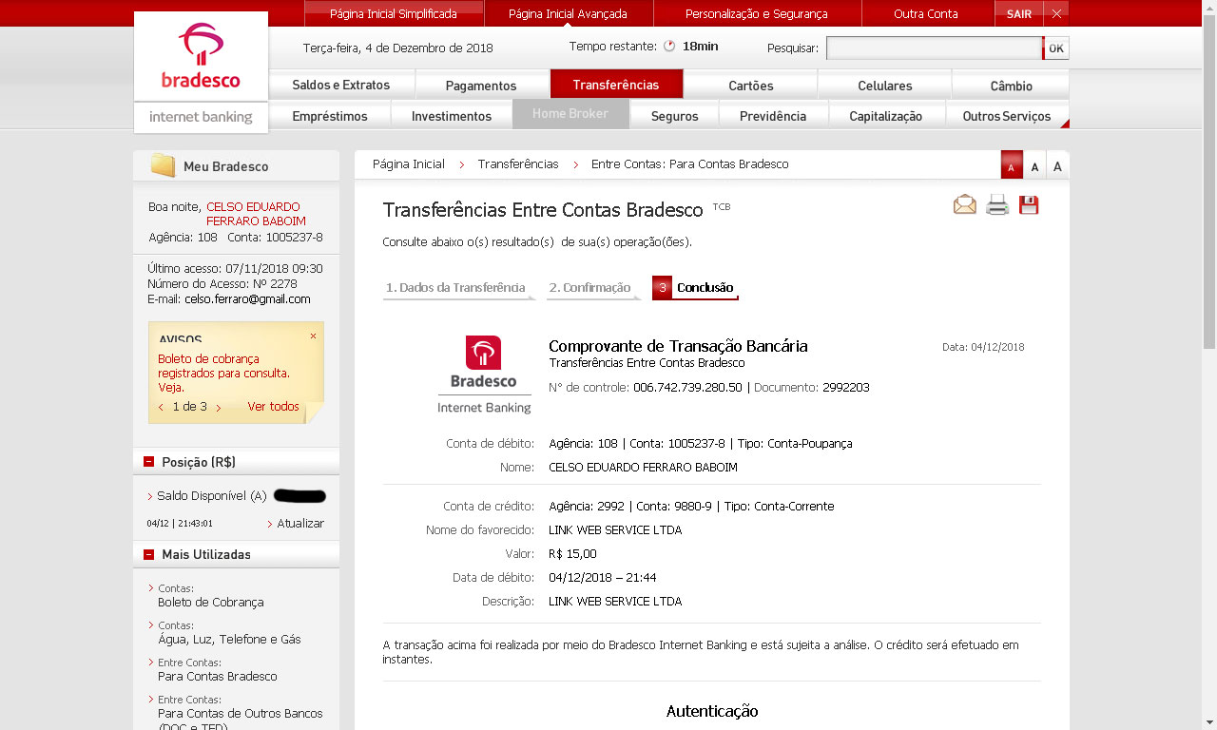This screenshot has height=730, width=1217.
Task: Click the SAIR logout button
Action: [x=1018, y=13]
